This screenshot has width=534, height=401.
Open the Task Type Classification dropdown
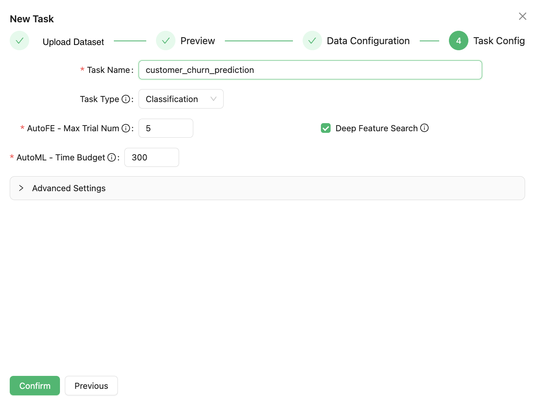pos(180,99)
